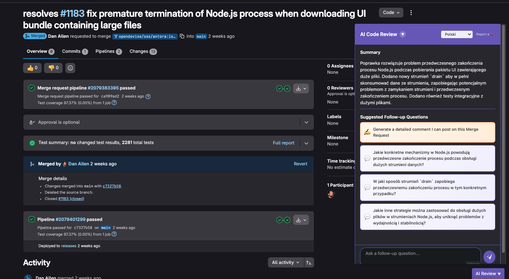Viewport: 509px width, 279px height.
Task: Add a thumbs up reaction
Action: point(32,68)
